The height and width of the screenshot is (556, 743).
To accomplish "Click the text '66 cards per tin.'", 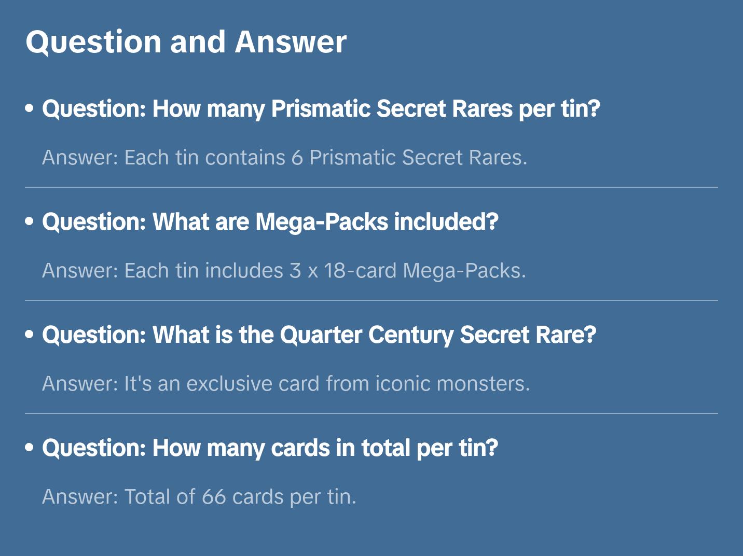I will (279, 497).
